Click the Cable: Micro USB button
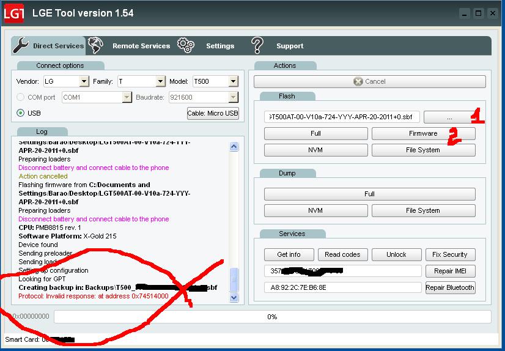Image resolution: width=505 pixels, height=351 pixels. (213, 113)
